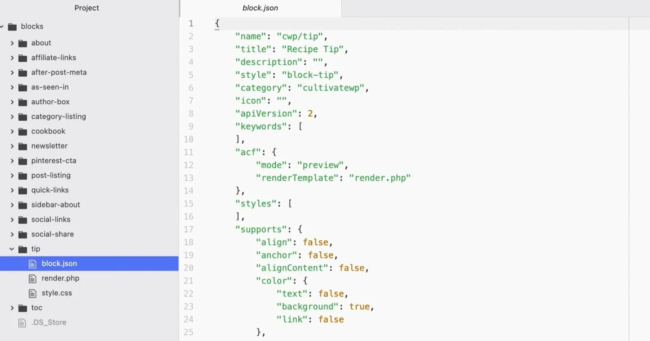The image size is (650, 341).
Task: Expand the quick-links folder chevron
Action: click(x=12, y=190)
